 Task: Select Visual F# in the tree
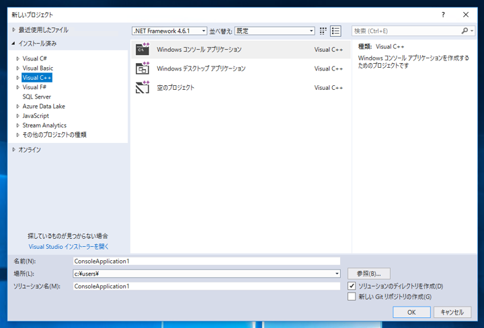click(34, 87)
